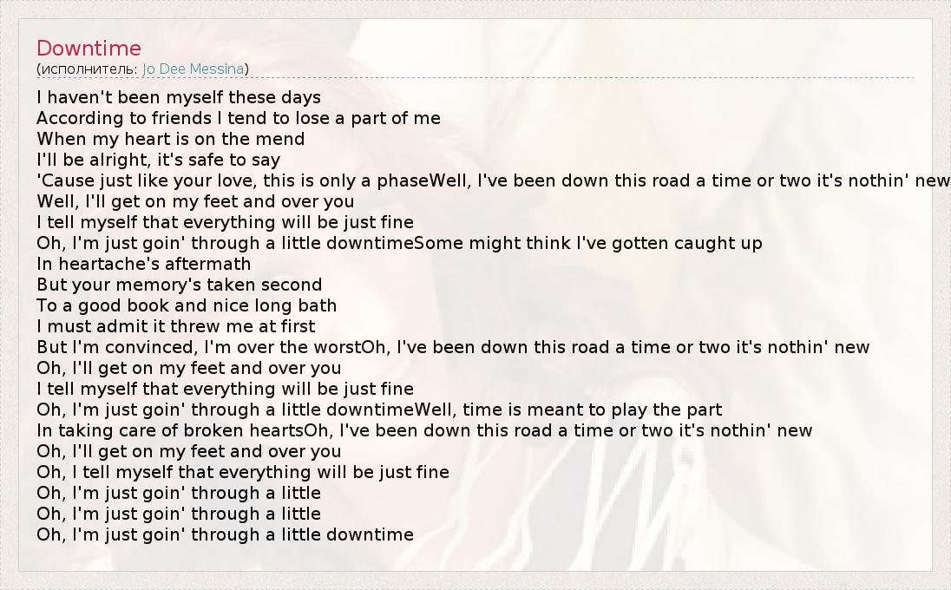
Task: Click the line "In heartache's aftermath"
Action: click(x=144, y=264)
